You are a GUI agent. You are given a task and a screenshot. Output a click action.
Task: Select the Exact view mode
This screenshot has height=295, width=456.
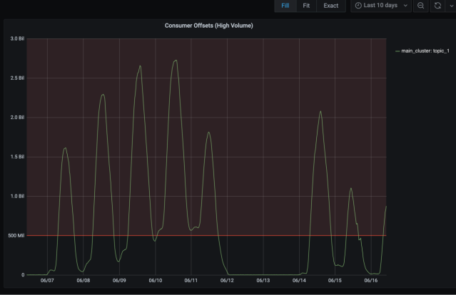click(x=331, y=6)
